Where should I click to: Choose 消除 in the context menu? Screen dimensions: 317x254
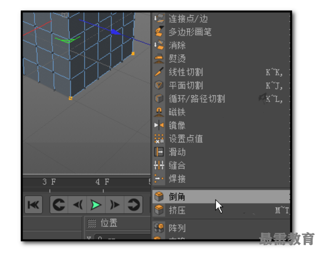221,45
